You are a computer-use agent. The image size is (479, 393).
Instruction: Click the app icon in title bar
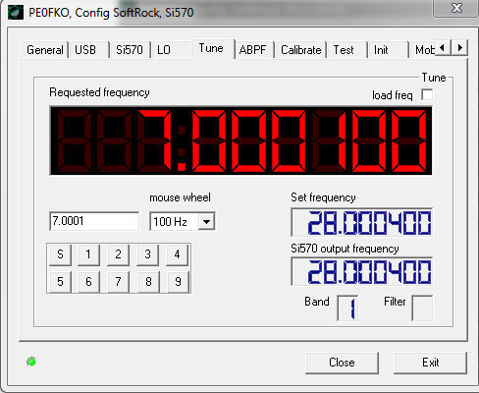(16, 13)
